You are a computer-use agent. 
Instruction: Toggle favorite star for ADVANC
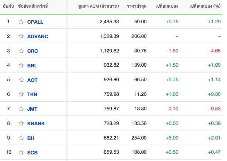point(21,36)
